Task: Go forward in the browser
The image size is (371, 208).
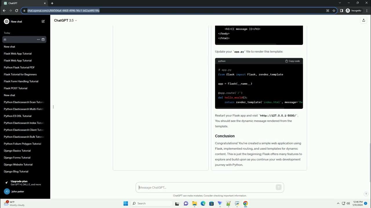Action: [x=10, y=11]
